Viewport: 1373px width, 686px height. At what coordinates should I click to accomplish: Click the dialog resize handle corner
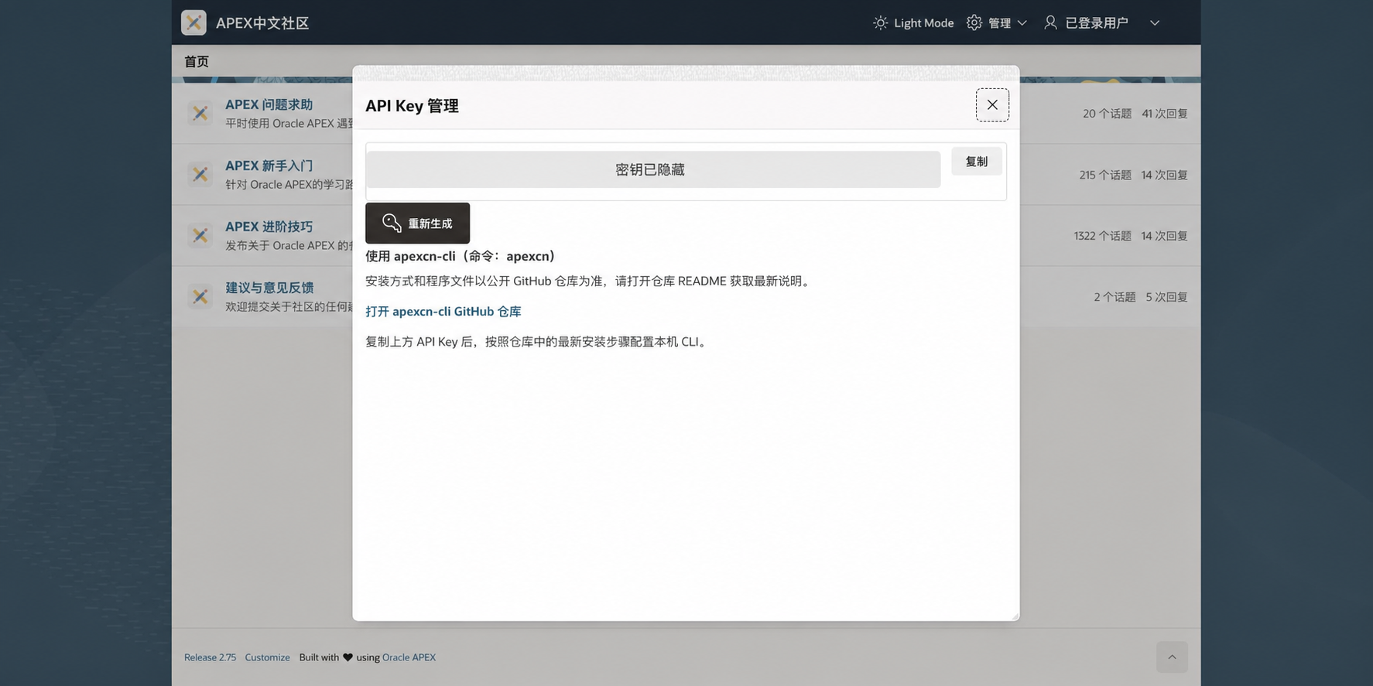pos(1015,616)
